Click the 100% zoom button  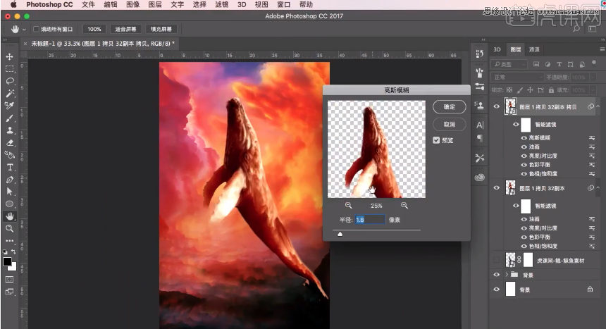tap(94, 29)
